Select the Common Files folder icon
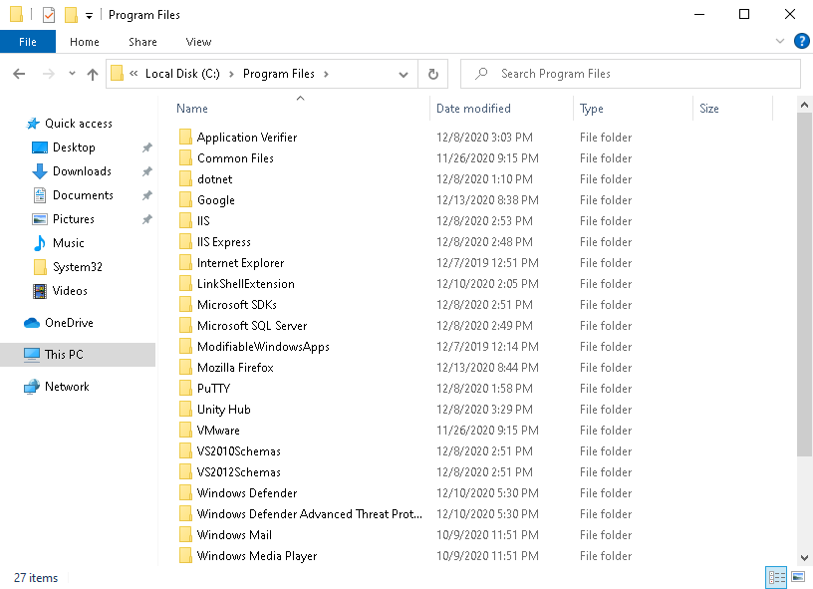 [185, 157]
